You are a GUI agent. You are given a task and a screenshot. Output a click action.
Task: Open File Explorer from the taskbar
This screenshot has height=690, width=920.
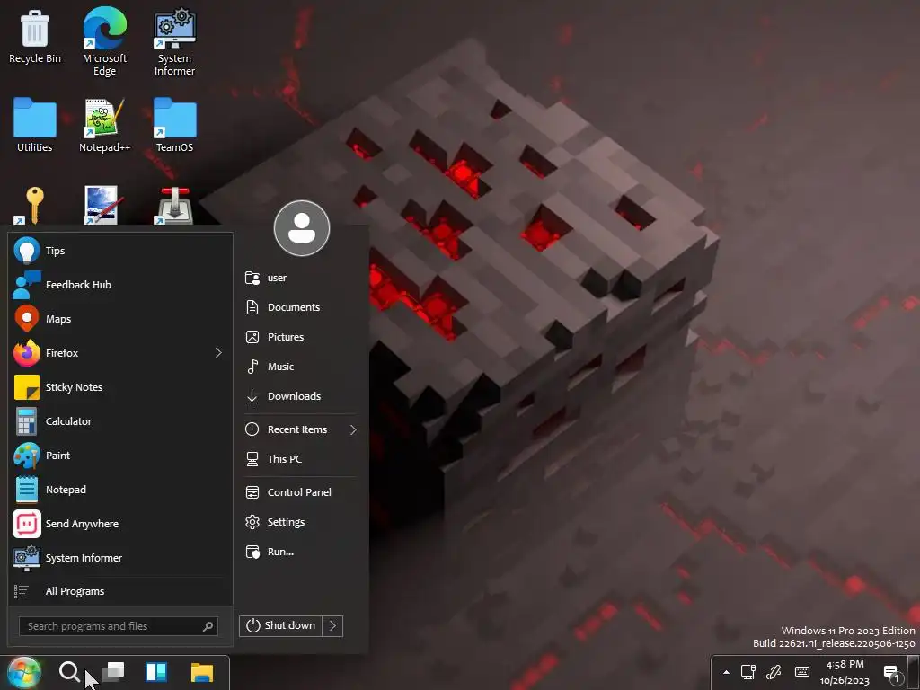pyautogui.click(x=202, y=672)
